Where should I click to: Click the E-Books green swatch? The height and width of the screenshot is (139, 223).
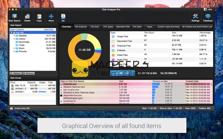pos(113,51)
